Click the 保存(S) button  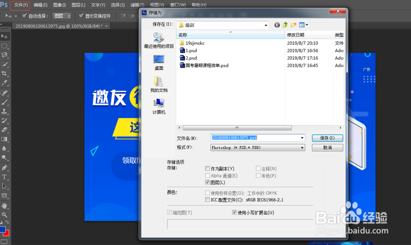point(327,138)
